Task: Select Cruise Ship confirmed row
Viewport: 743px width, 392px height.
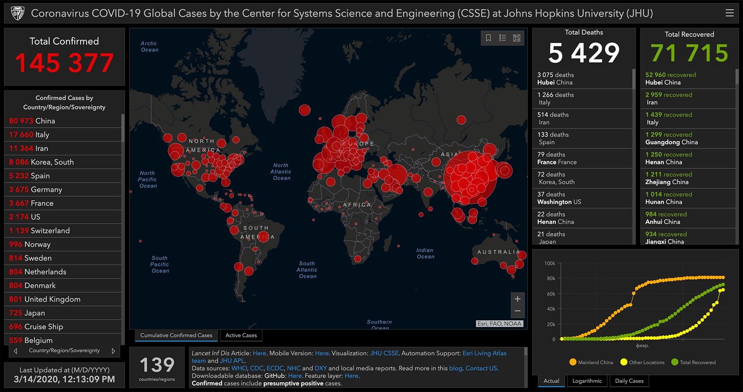Action: pyautogui.click(x=63, y=326)
